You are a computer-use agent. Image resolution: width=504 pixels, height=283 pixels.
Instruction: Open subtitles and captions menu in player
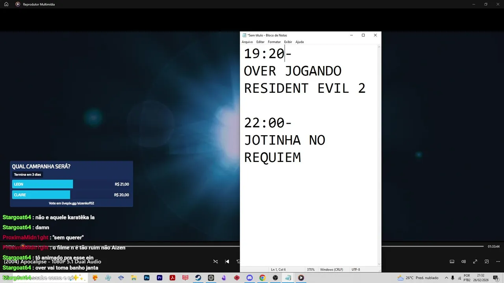pos(452,261)
